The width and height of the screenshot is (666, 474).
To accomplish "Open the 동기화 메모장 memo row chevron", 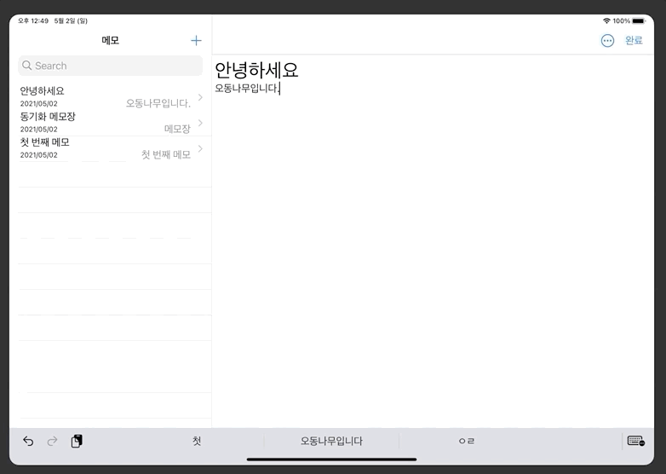I will click(200, 123).
